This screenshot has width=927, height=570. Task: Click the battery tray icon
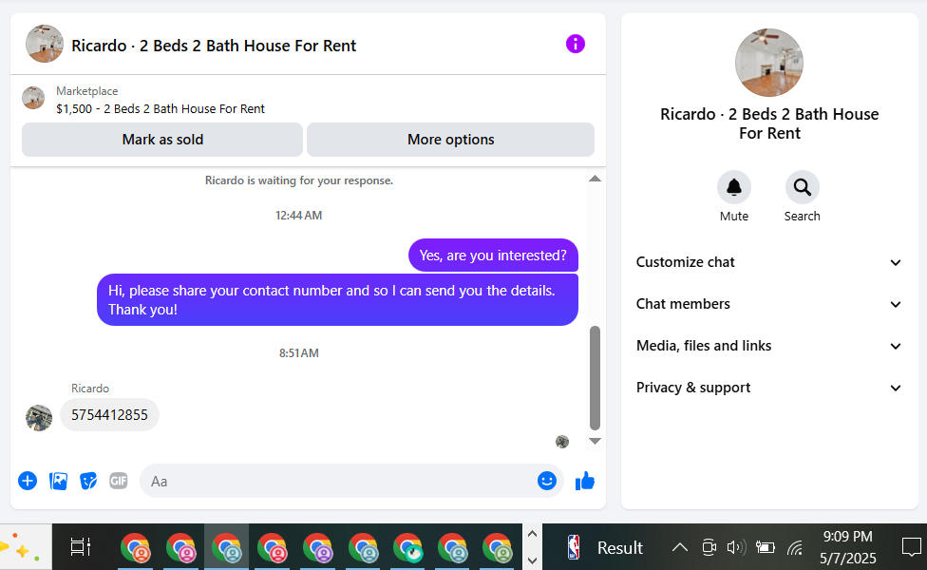tap(765, 547)
